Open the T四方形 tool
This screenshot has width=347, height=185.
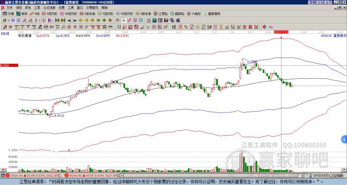point(106,14)
